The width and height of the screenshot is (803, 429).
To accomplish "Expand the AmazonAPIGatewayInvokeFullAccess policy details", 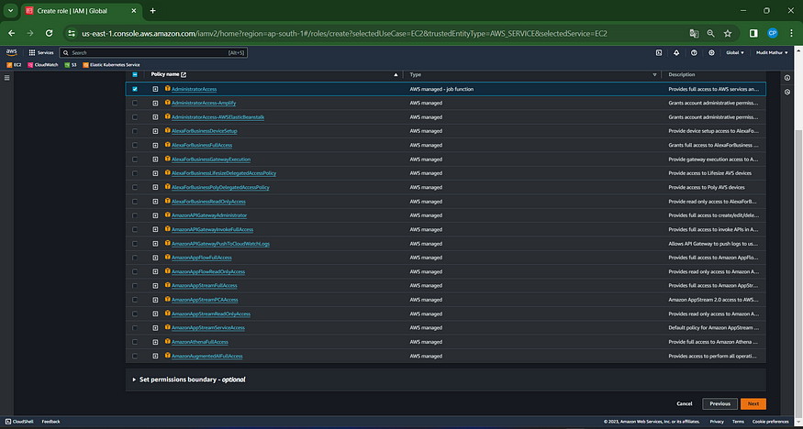I will 155,229.
